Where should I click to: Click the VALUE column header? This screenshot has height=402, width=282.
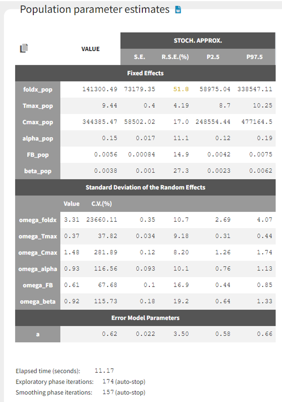click(x=90, y=49)
